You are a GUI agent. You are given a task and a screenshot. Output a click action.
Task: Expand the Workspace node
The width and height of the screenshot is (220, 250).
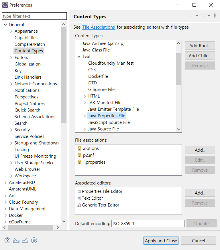(x=11, y=176)
